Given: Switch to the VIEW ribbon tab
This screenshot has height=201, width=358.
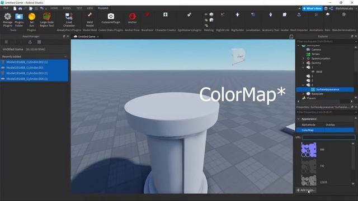Looking at the screenshot, I should (x=90, y=8).
